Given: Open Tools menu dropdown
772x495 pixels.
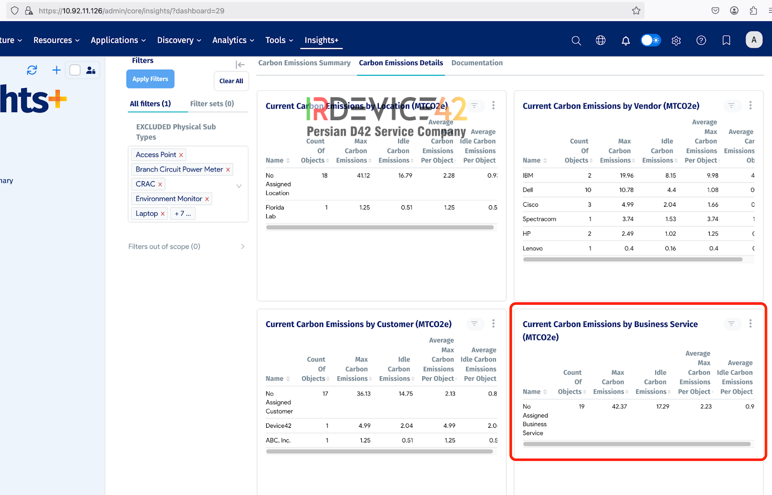Looking at the screenshot, I should (279, 40).
